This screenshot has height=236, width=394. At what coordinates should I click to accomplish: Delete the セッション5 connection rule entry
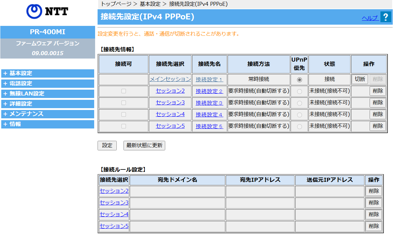[x=374, y=226]
